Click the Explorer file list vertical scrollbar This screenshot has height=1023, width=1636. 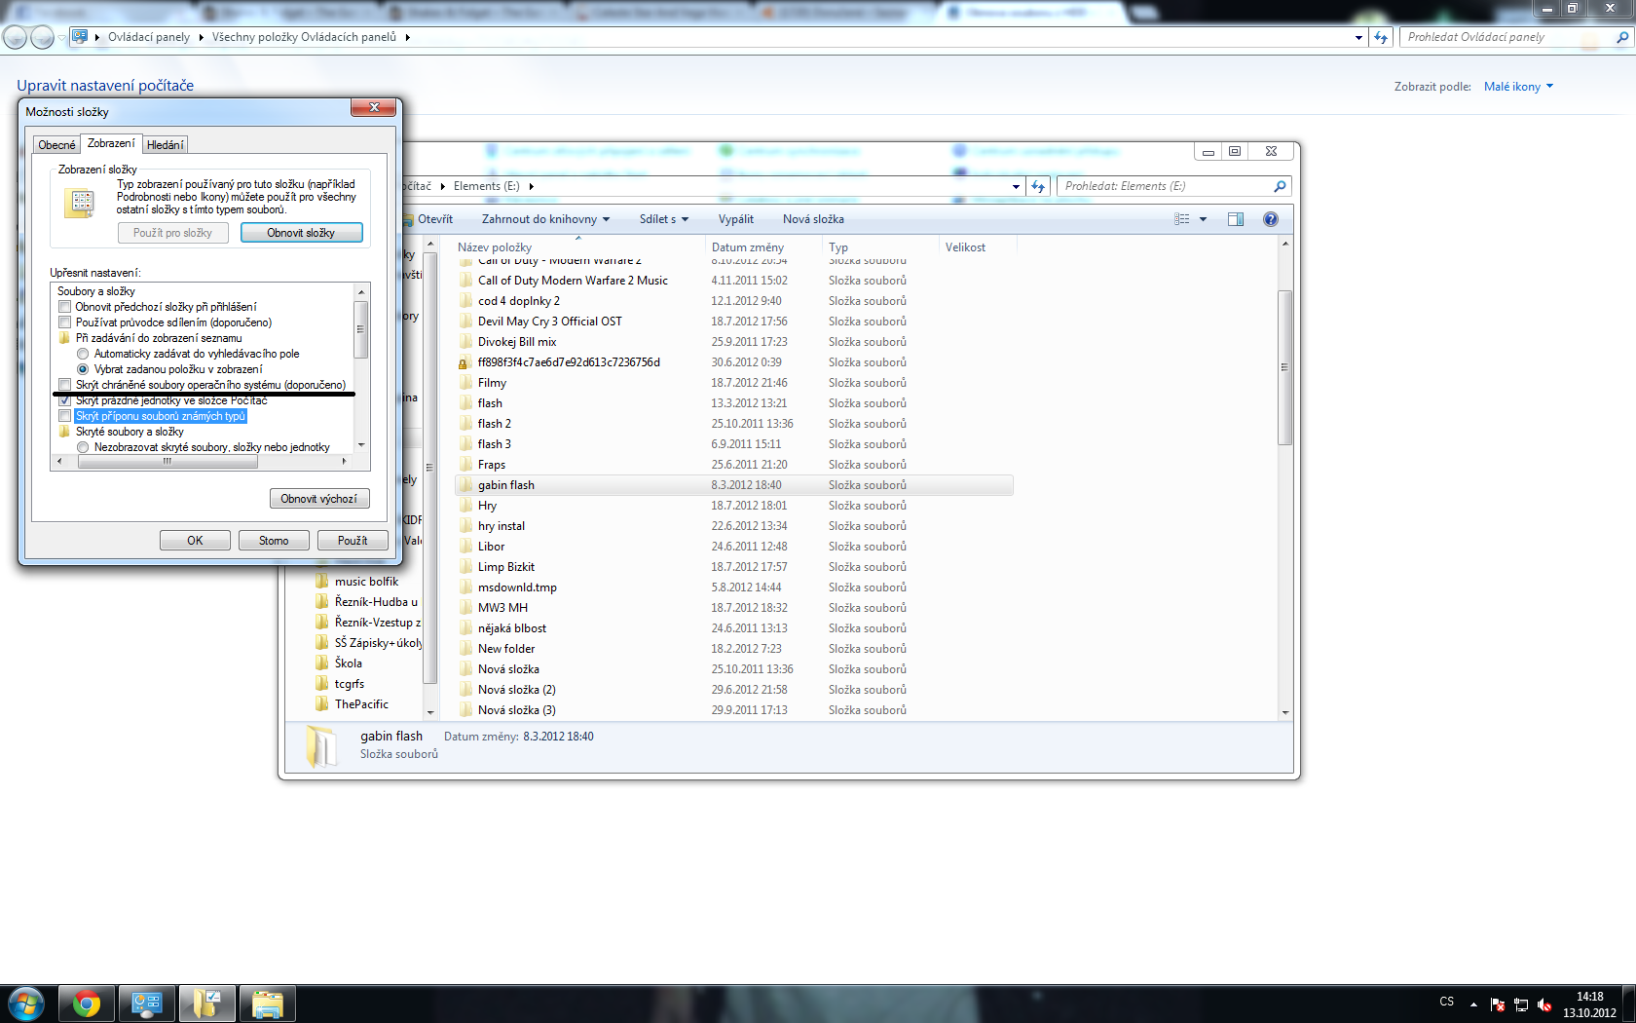1284,367
